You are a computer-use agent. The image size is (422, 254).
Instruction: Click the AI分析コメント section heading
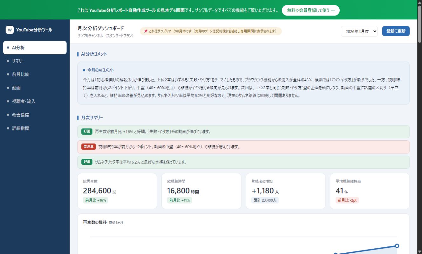pos(94,54)
